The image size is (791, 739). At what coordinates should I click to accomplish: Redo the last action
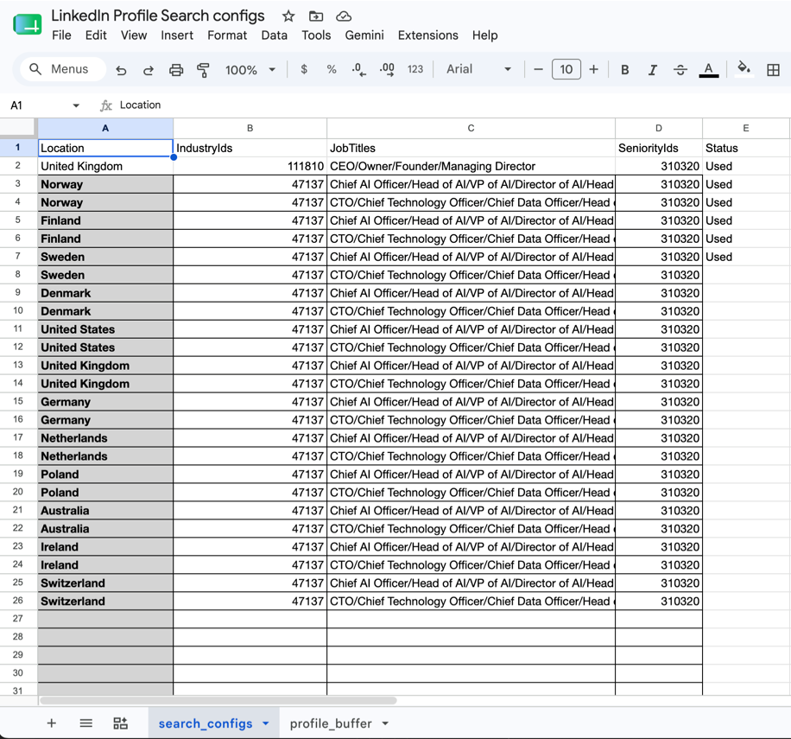pos(149,70)
